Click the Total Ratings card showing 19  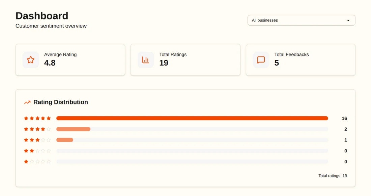(x=185, y=59)
